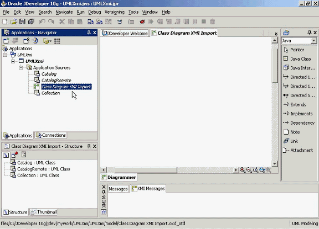Image resolution: width=319 pixels, height=229 pixels.
Task: Click the Open folder toolbar icon
Action: [x=13, y=22]
